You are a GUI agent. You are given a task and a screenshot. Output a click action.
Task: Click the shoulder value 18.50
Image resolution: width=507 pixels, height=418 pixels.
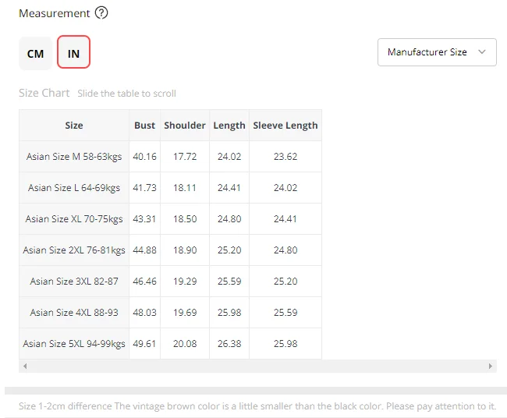185,219
